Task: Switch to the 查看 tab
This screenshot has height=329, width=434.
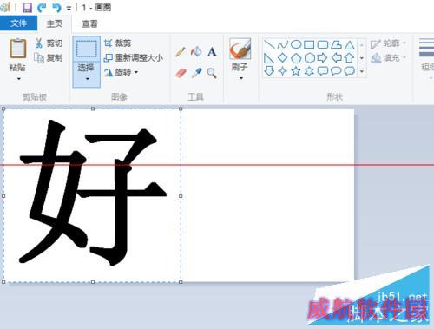Action: [89, 23]
